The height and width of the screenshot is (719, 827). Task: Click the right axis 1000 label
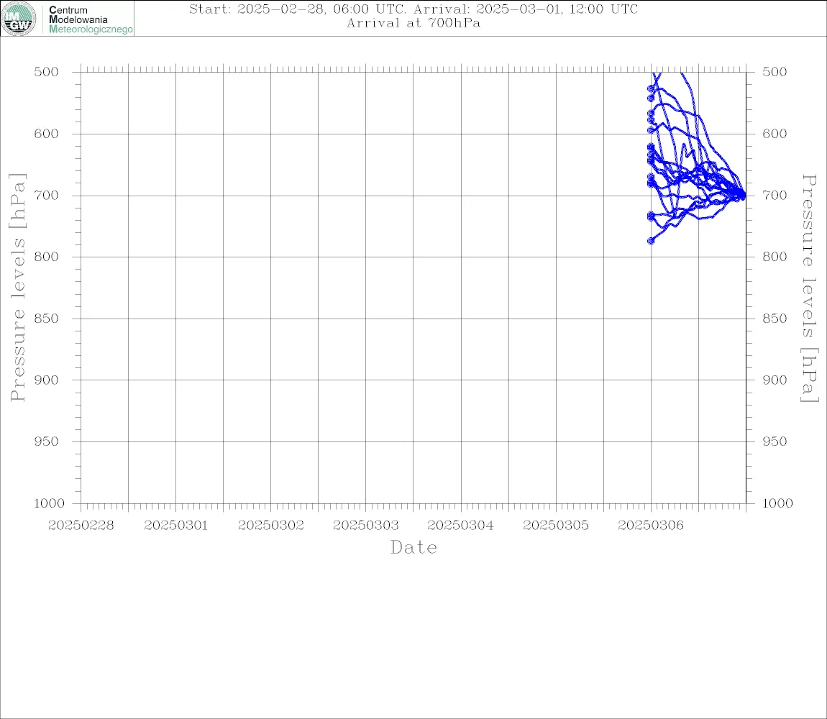[778, 503]
